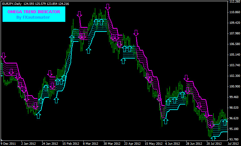
Task: Click the highest magenta sell arrow at the chart peak
Action: tap(108, 7)
